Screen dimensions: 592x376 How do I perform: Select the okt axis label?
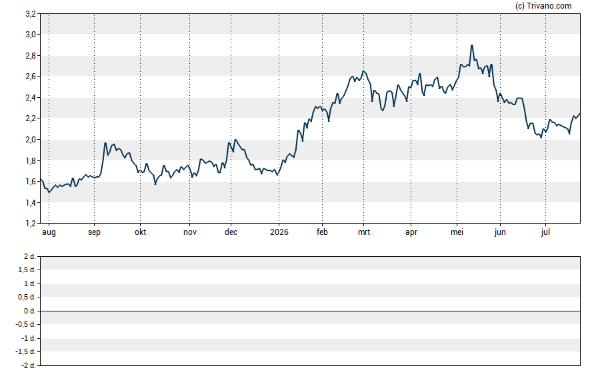pos(141,232)
